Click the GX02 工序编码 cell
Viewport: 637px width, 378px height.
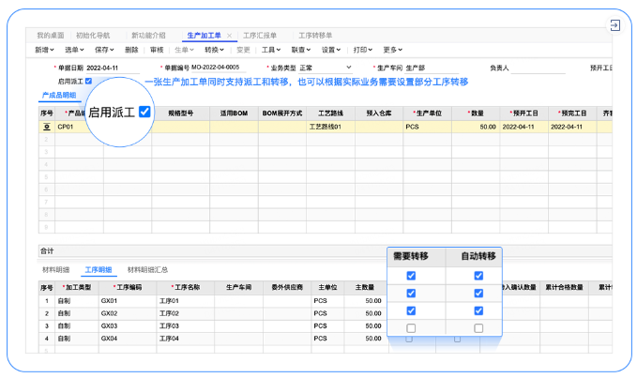(128, 313)
